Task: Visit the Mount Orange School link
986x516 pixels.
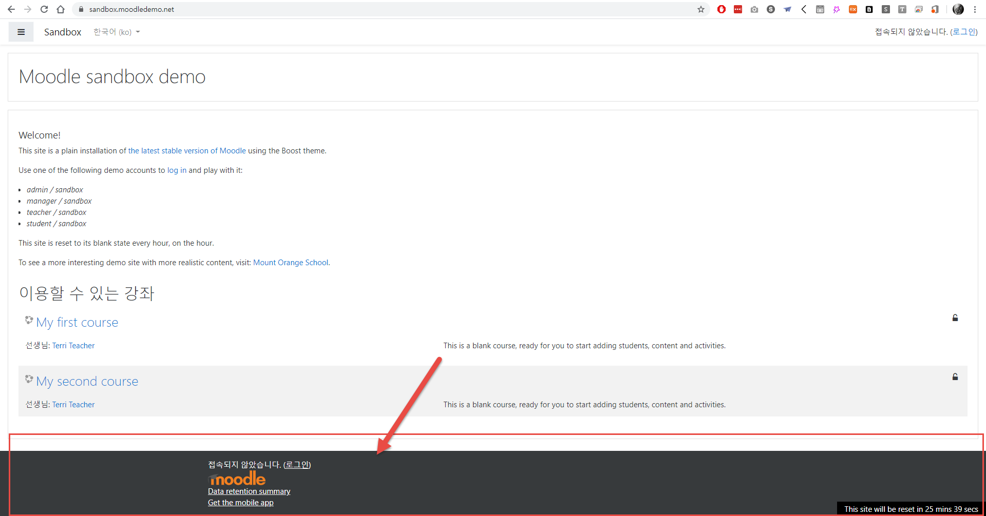Action: coord(291,263)
